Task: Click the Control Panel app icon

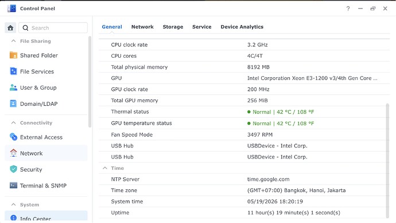Action: (11, 9)
